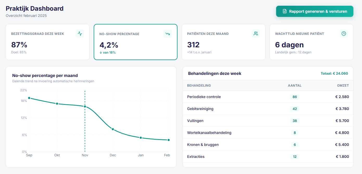Image resolution: width=362 pixels, height=174 pixels.
Task: Click the count badge 42 next to Gebitsreiniging
Action: point(295,109)
